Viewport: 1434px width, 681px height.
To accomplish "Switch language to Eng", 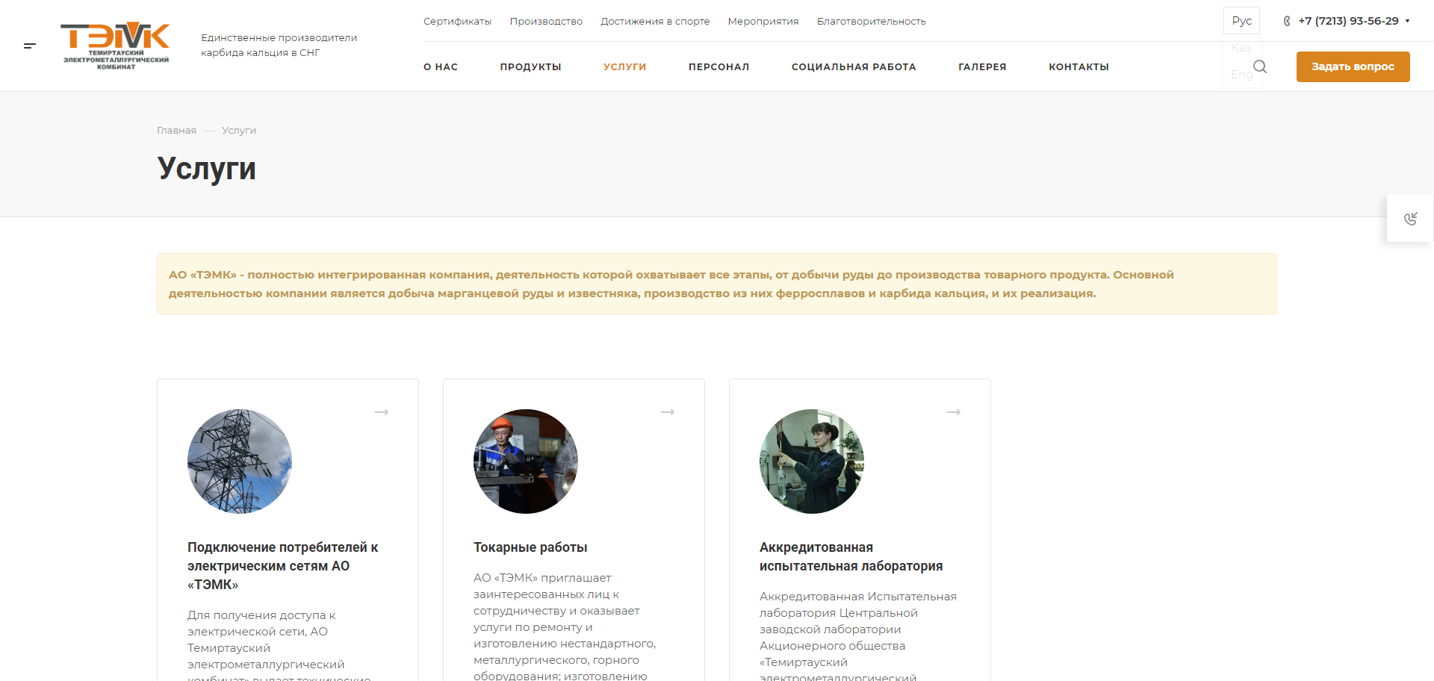I will pos(1241,75).
